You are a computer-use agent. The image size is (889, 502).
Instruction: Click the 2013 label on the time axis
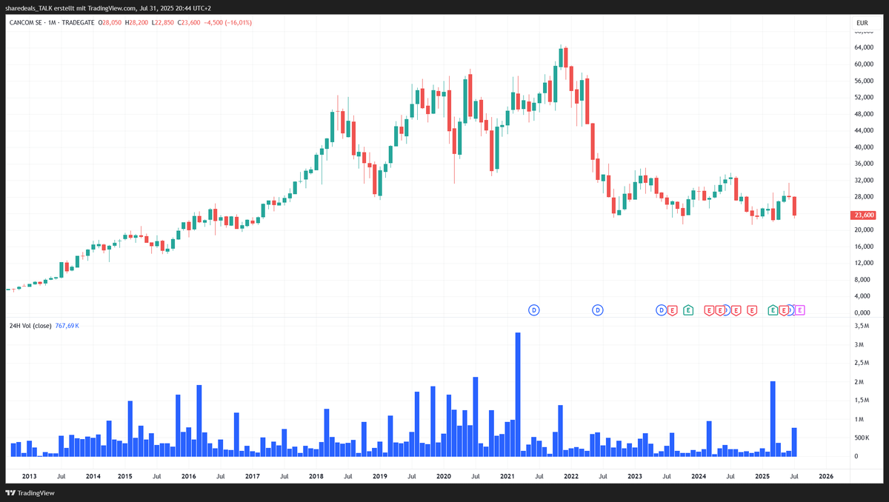[x=29, y=476]
